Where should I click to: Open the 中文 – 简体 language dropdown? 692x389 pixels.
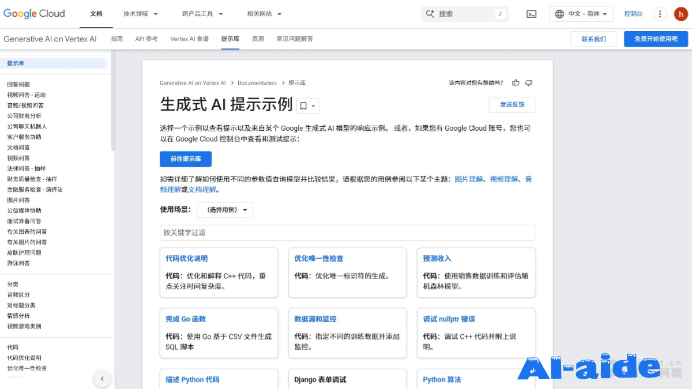tap(581, 13)
